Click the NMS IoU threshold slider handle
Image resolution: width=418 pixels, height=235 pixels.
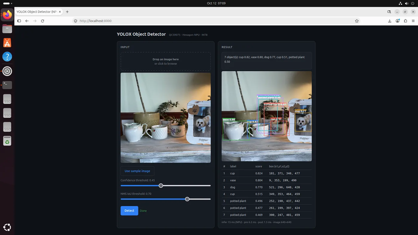click(187, 199)
